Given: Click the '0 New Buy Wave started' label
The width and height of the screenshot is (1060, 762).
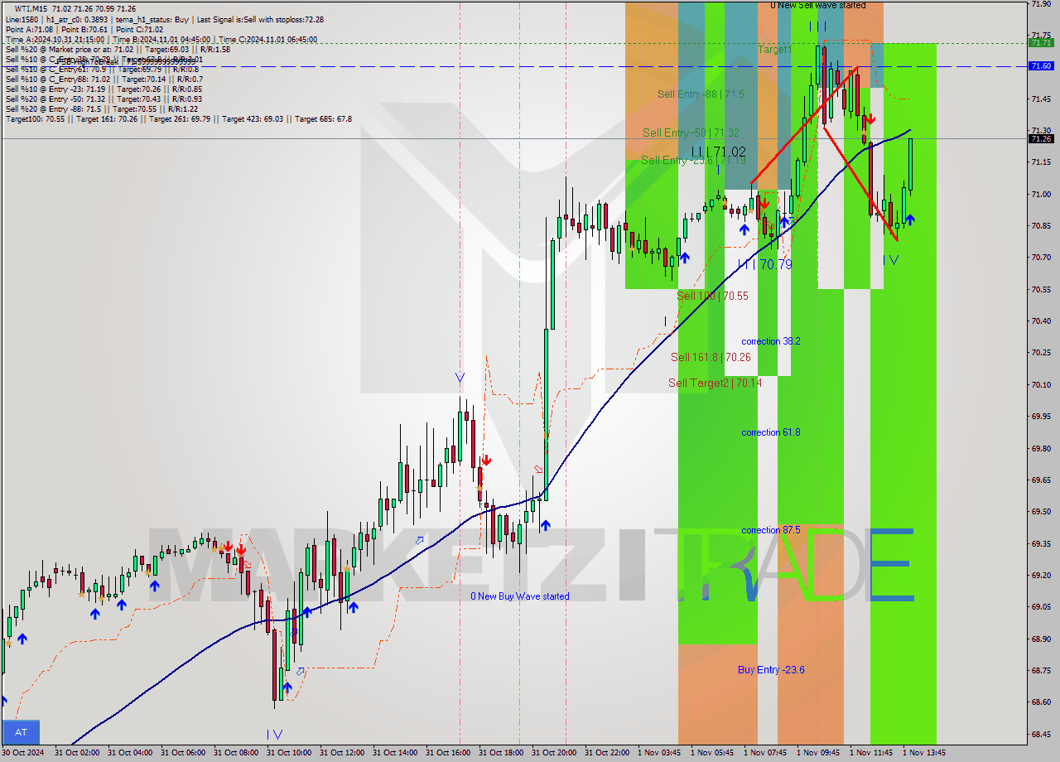Looking at the screenshot, I should [x=520, y=596].
